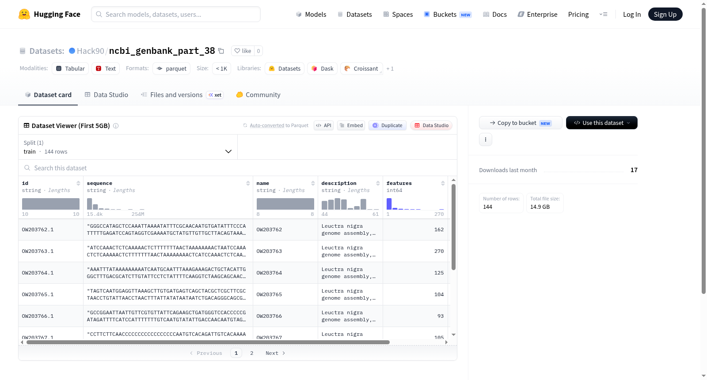The image size is (707, 380).
Task: Click the heart like button
Action: pos(243,51)
